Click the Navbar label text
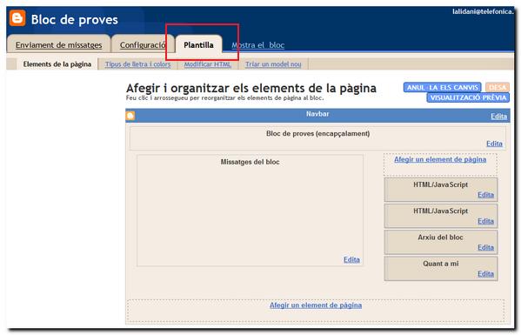The image size is (521, 335). click(317, 114)
